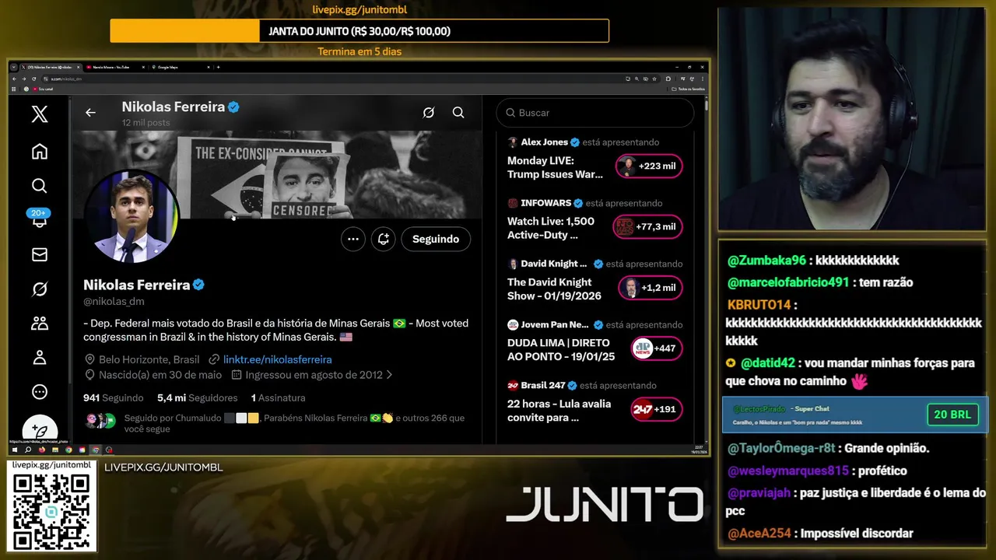Open Notifications bell with 20+ badge
The width and height of the screenshot is (996, 560).
pyautogui.click(x=39, y=219)
